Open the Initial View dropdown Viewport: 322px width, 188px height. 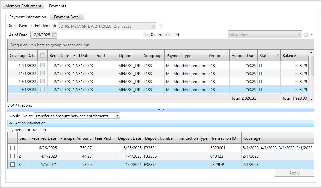(299, 35)
